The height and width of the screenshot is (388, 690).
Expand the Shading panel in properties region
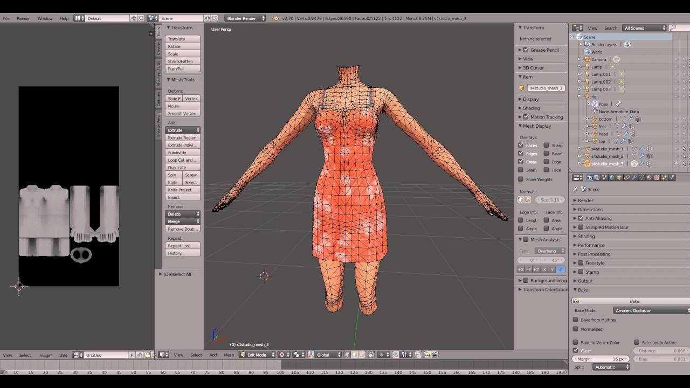531,108
